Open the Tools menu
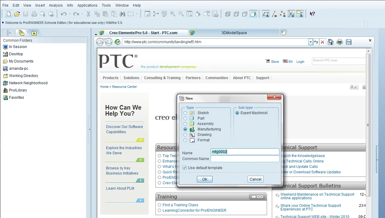385x218 pixels. [106, 5]
